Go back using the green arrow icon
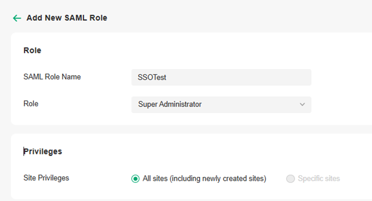 (x=17, y=18)
